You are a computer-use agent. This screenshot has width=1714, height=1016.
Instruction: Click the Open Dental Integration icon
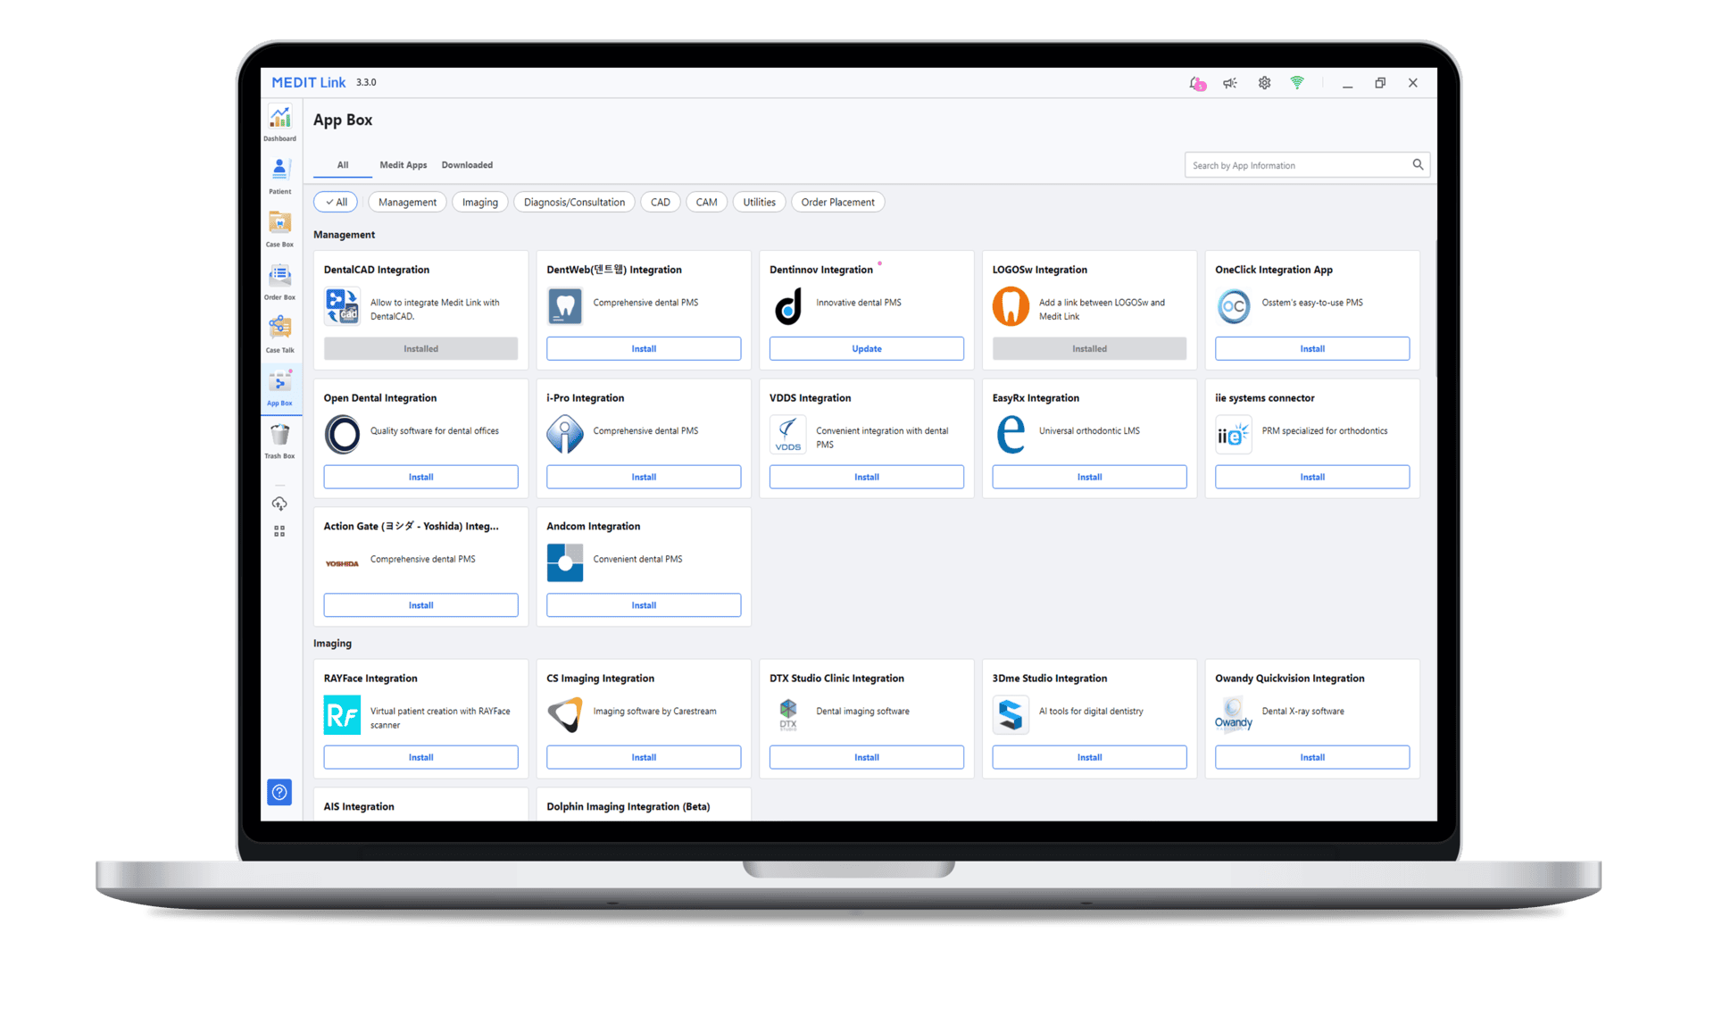pyautogui.click(x=342, y=435)
